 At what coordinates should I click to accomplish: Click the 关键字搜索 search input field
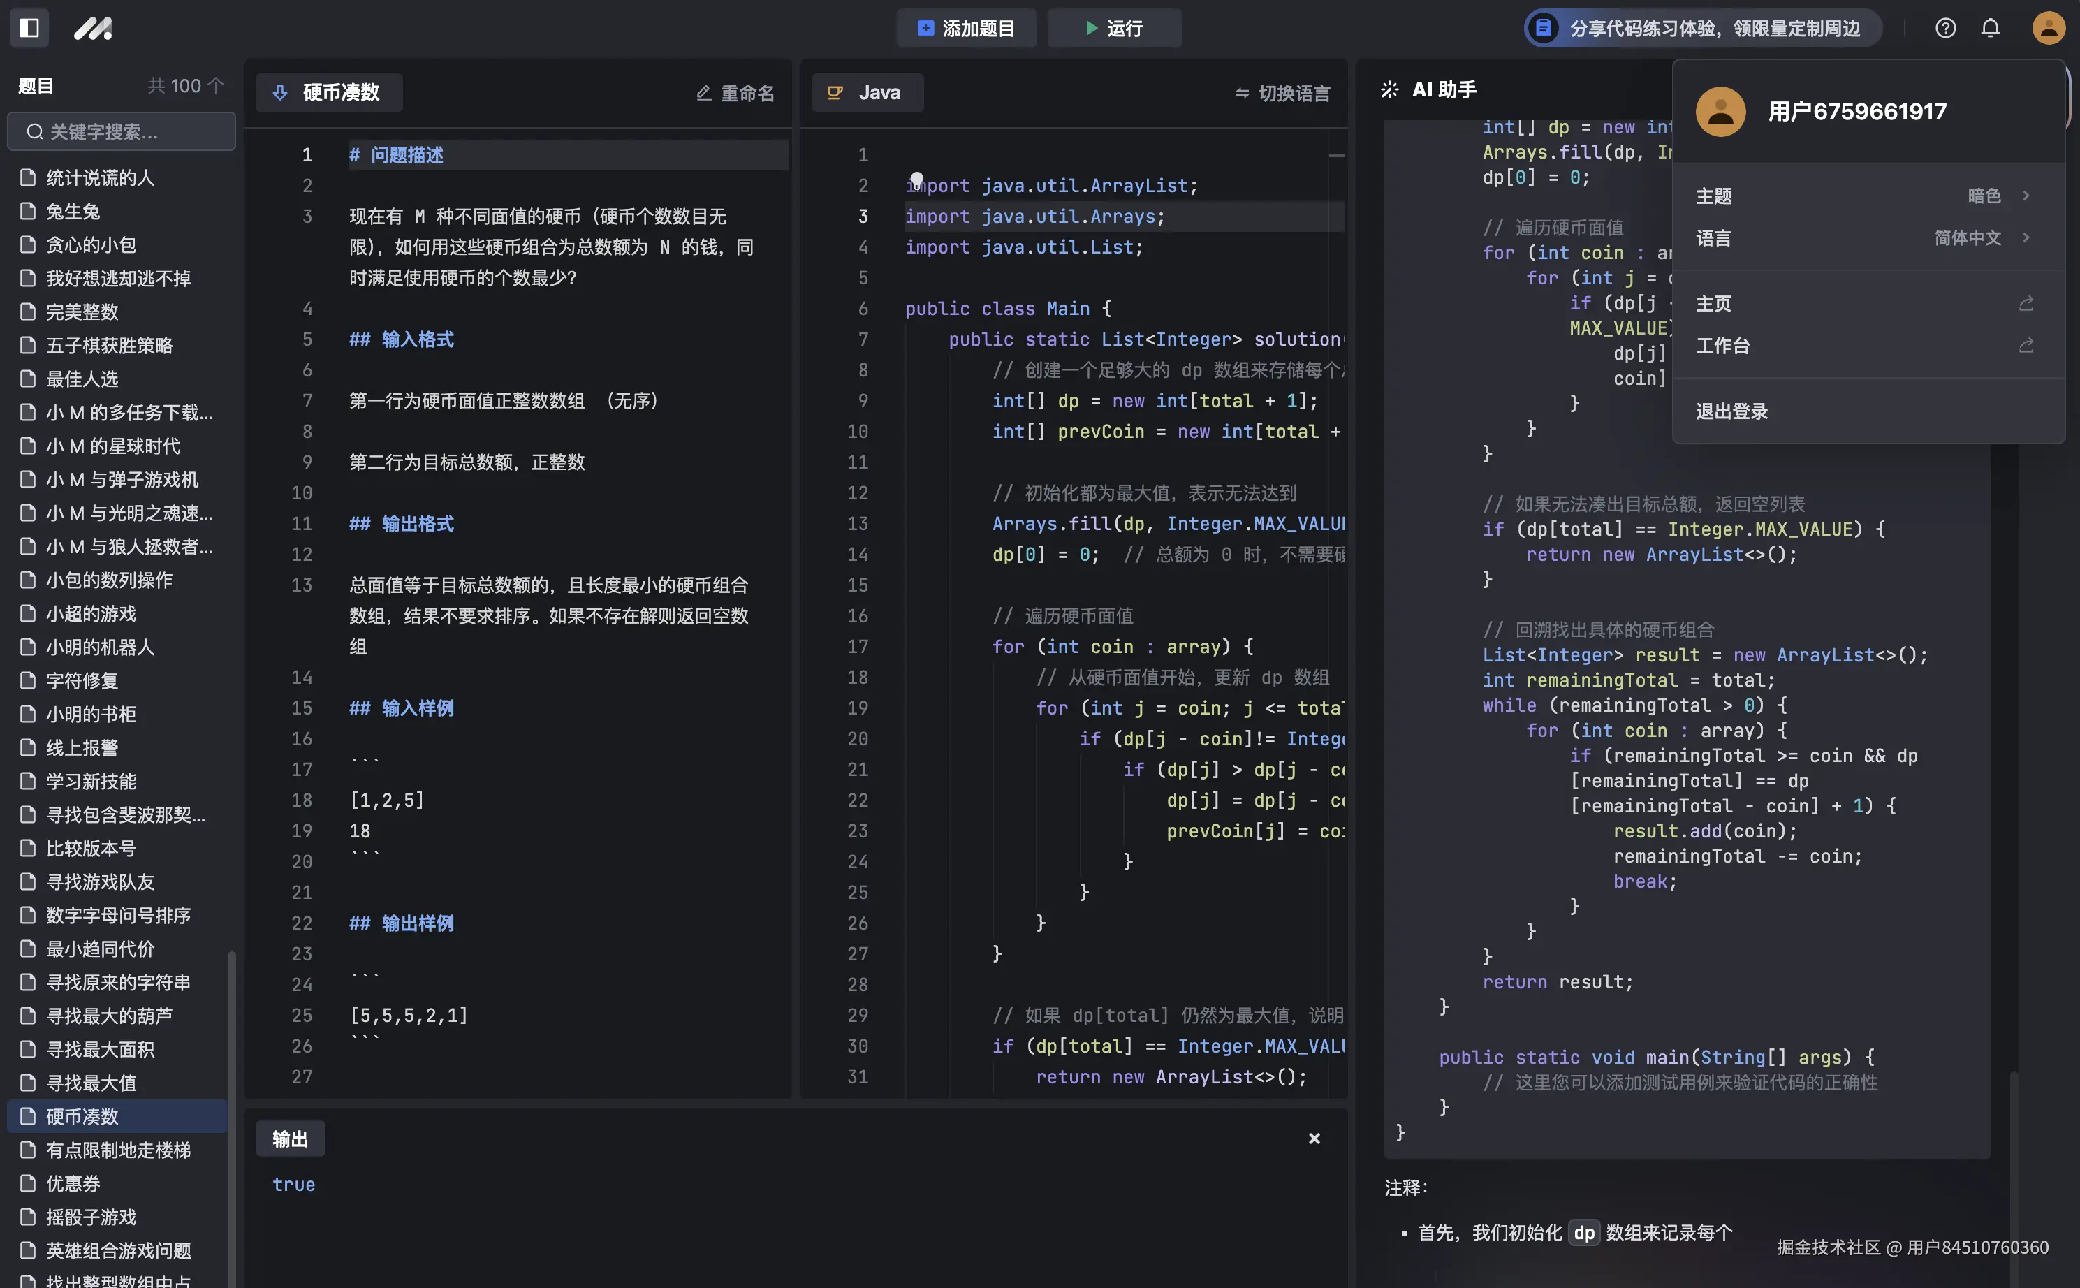[128, 132]
